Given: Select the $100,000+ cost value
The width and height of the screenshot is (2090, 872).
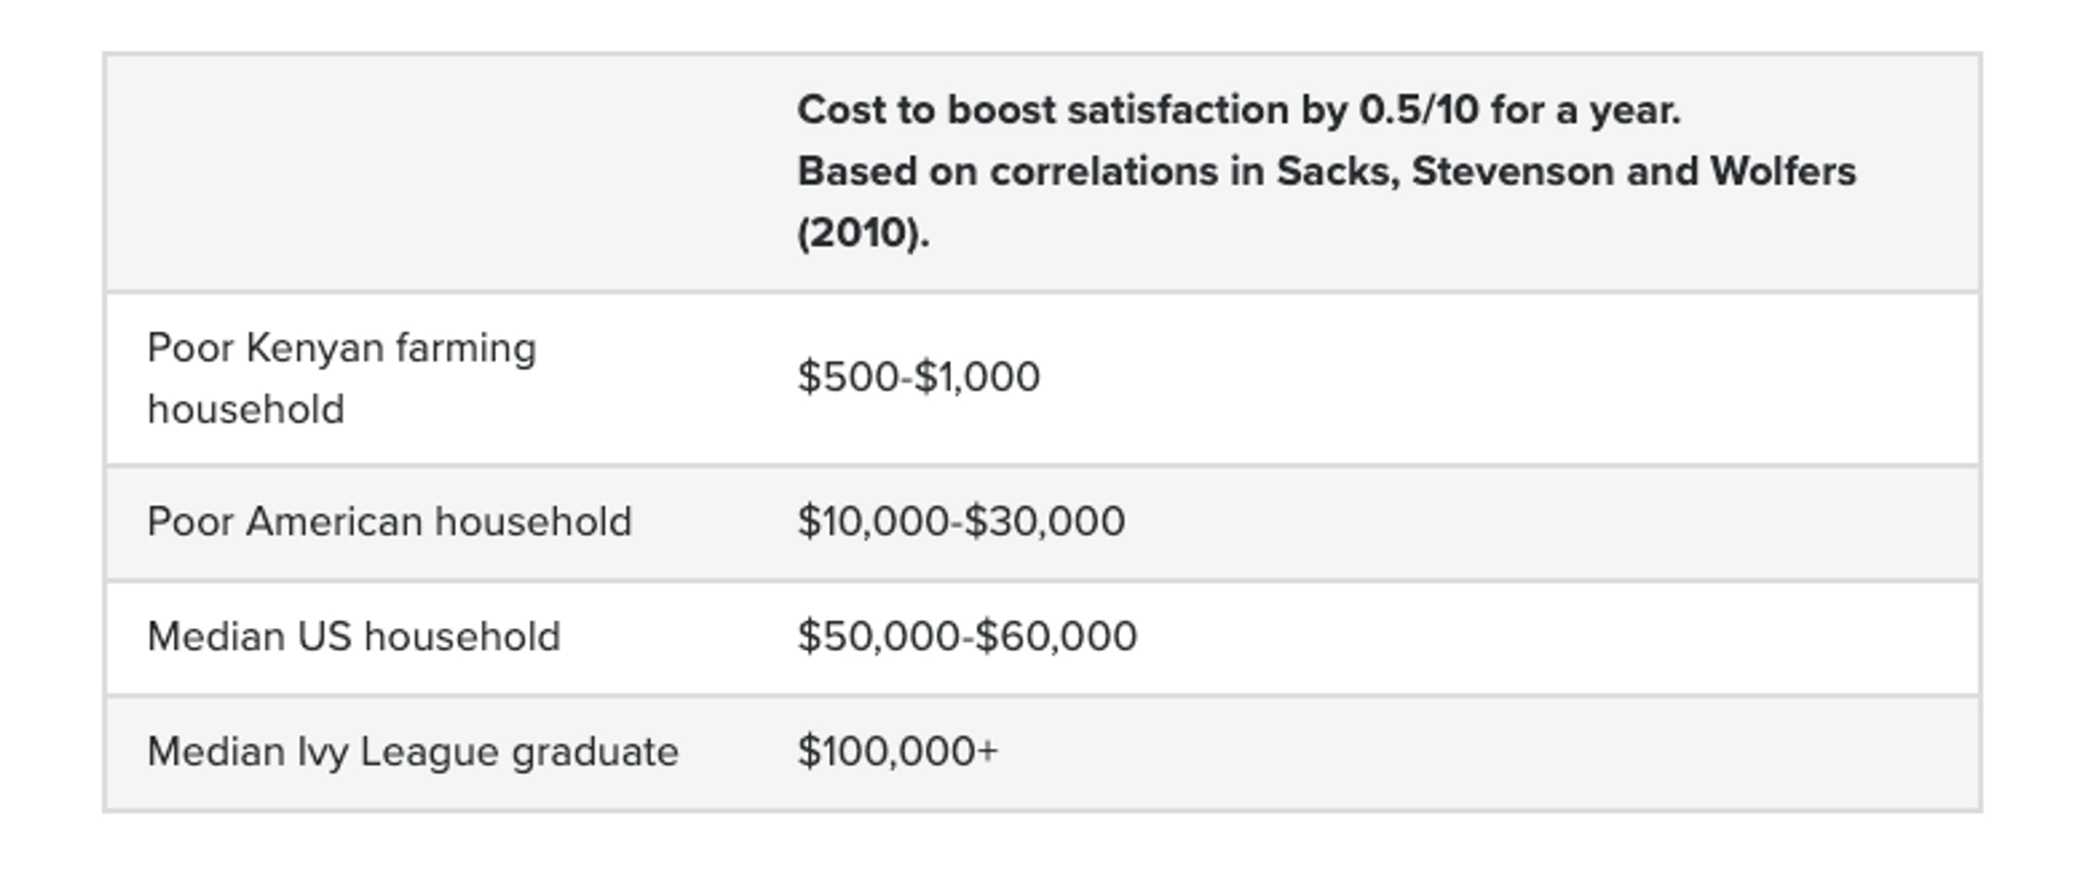Looking at the screenshot, I should pos(898,752).
